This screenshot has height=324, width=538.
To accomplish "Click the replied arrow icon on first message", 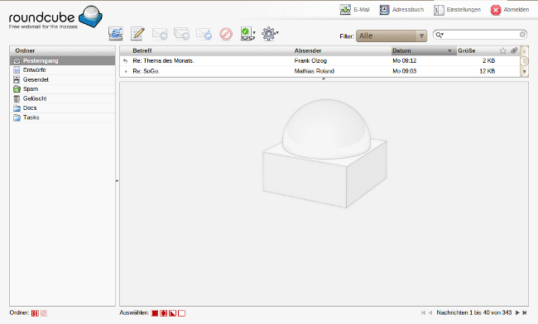I will point(126,61).
